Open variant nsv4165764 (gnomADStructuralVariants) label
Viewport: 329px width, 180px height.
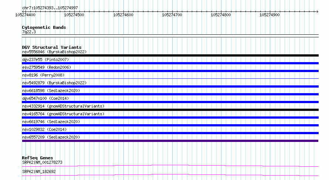[63, 114]
